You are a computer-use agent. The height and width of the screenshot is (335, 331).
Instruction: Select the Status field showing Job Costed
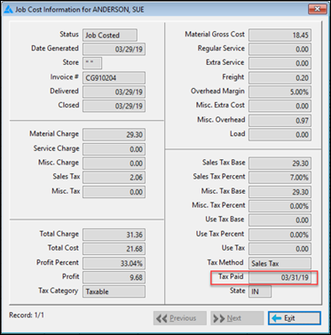pyautogui.click(x=110, y=35)
